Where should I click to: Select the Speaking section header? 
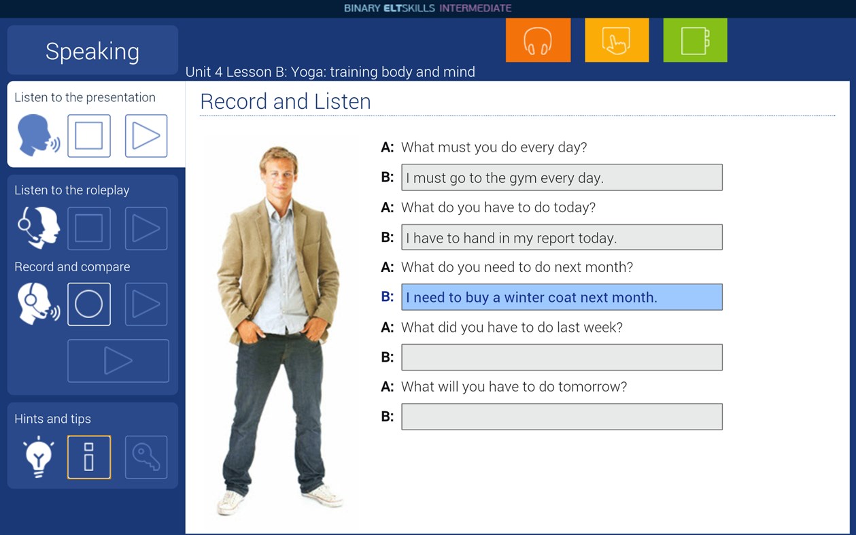[92, 50]
